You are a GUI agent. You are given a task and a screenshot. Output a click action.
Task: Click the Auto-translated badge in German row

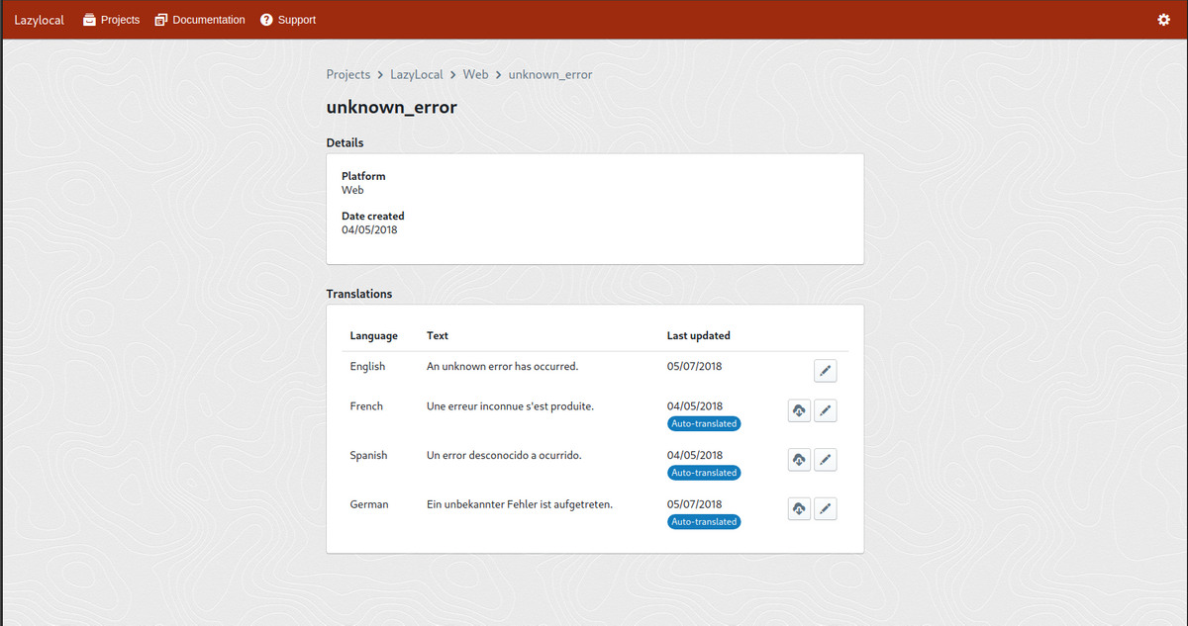[704, 521]
